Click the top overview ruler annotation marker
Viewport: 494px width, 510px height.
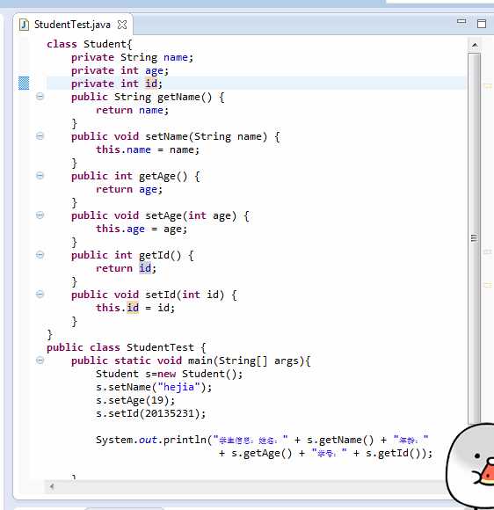tap(488, 86)
